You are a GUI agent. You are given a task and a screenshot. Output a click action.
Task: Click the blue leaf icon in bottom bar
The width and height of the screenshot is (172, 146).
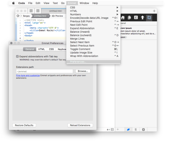click(128, 130)
